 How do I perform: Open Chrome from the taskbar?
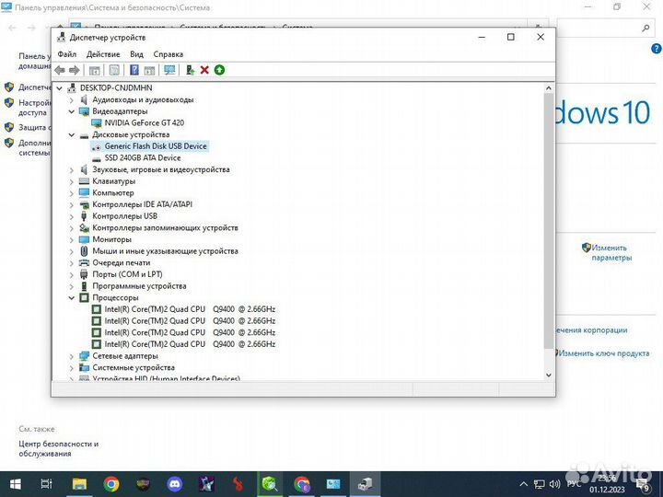tap(111, 484)
